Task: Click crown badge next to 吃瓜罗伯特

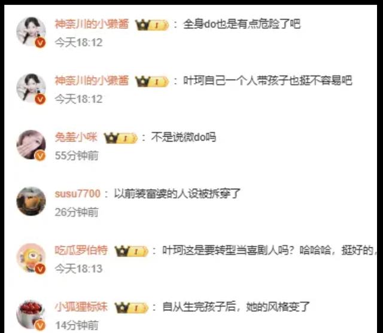Action: tap(132, 251)
